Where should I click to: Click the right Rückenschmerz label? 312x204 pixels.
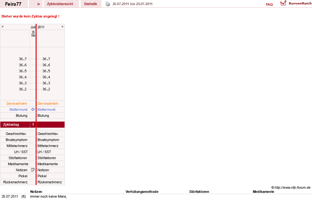click(50, 182)
